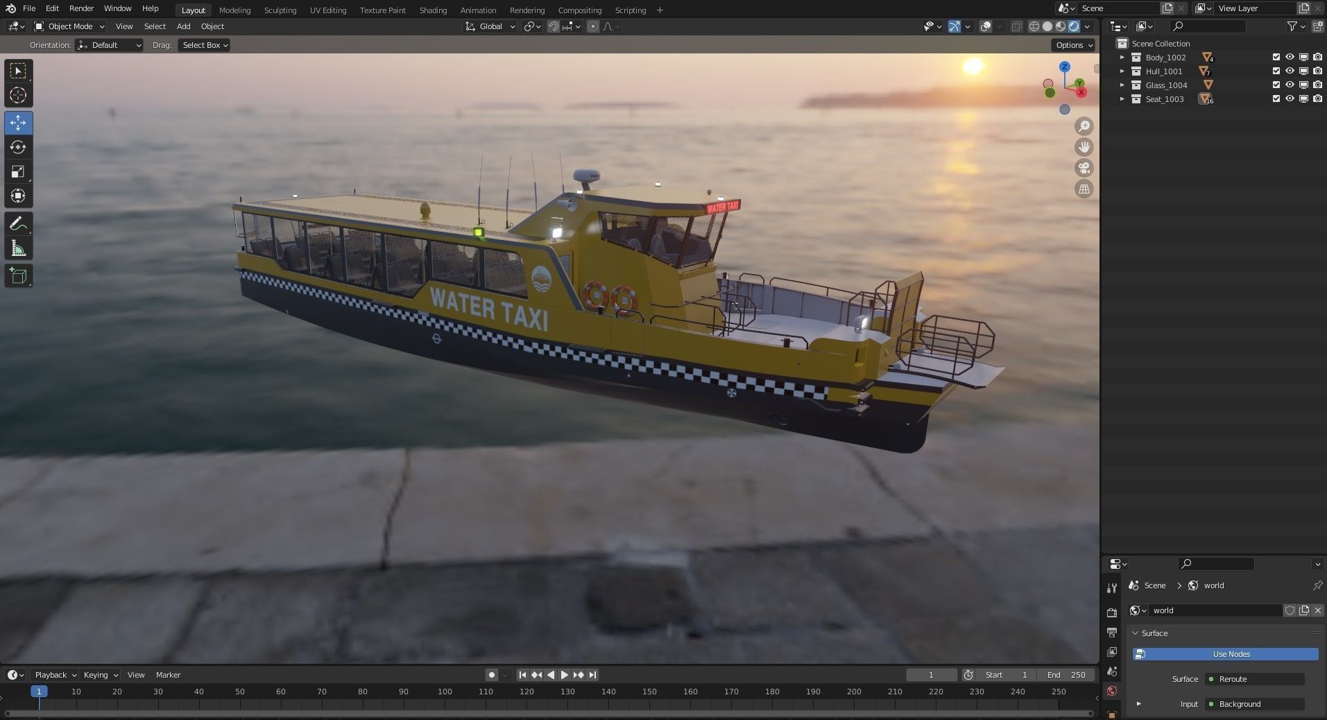The width and height of the screenshot is (1327, 720).
Task: Expand the Body_1002 collection
Action: pos(1122,58)
